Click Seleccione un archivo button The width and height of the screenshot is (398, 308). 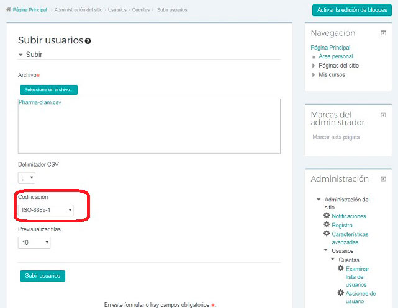48,90
